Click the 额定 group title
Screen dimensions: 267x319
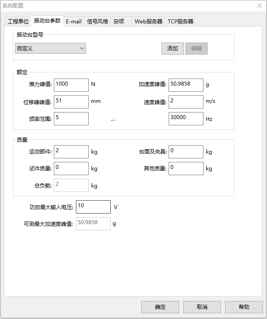coord(22,72)
